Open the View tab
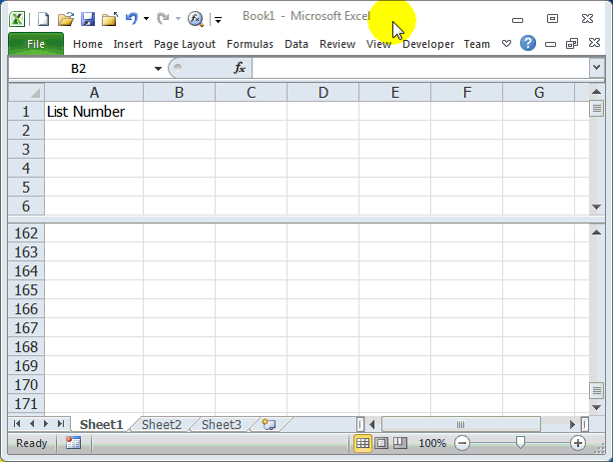Viewport: 613px width, 462px height. click(x=378, y=44)
